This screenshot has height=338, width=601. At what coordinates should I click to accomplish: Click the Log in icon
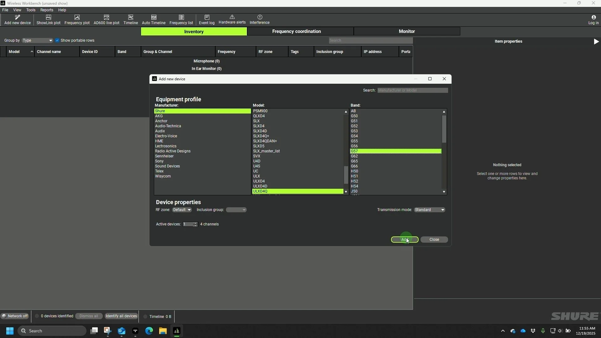pos(593,19)
